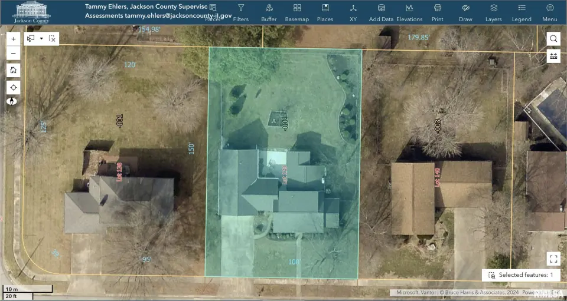567x301 pixels.
Task: Open the Layers list
Action: pos(494,12)
